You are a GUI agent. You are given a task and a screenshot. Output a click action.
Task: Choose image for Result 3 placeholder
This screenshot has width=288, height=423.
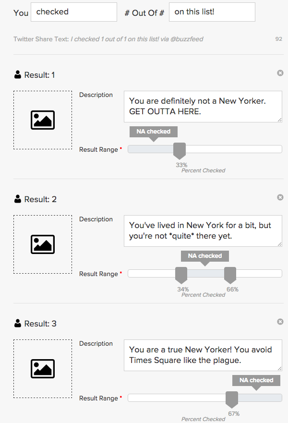coord(43,369)
